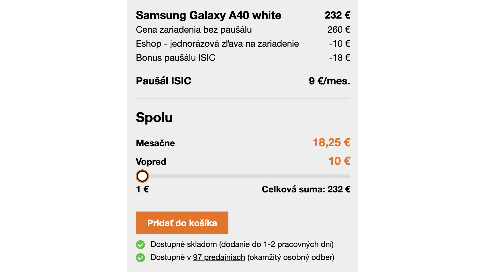Click the 18,25 € monthly price
485x272 pixels.
pos(331,143)
